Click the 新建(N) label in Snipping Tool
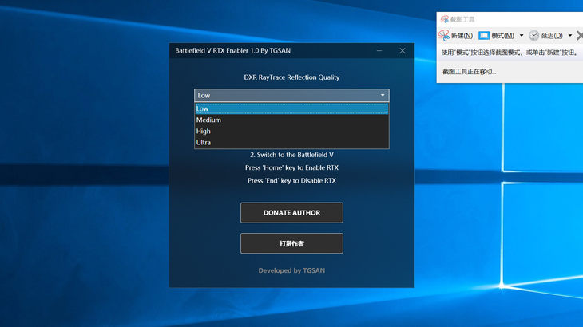 (x=462, y=36)
